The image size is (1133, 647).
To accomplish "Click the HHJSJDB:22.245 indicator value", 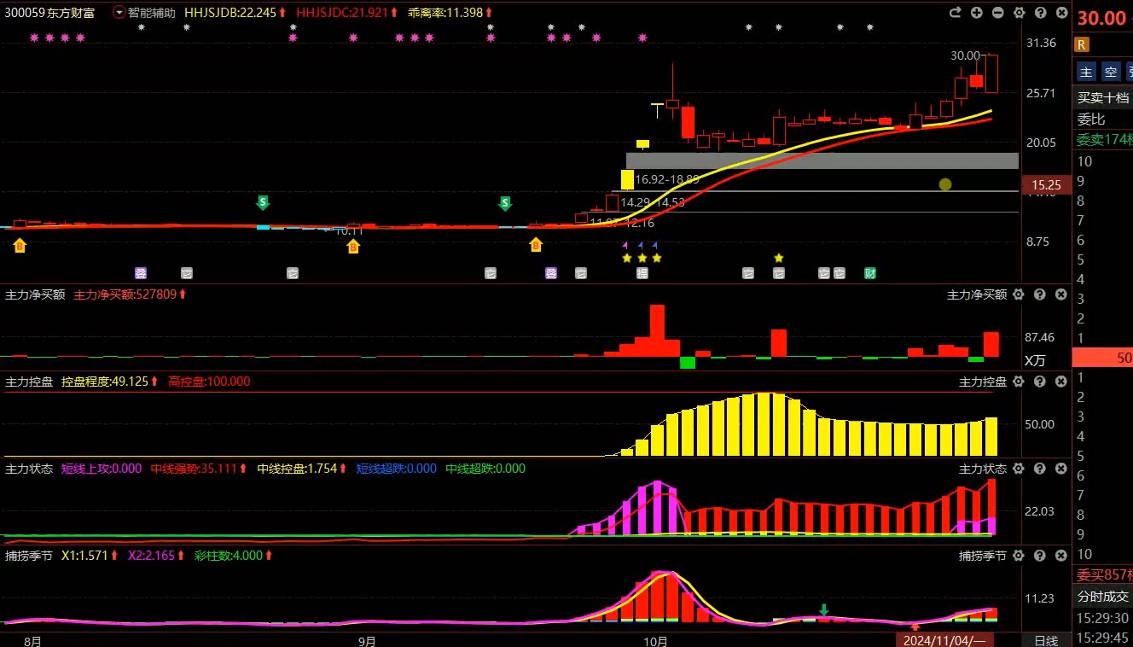I will click(x=230, y=13).
